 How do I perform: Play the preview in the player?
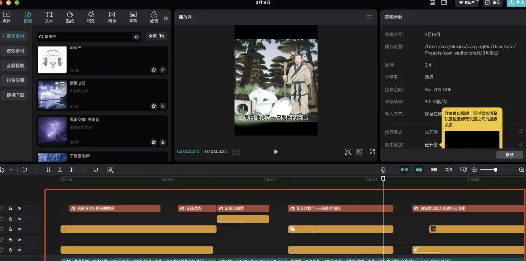[276, 152]
